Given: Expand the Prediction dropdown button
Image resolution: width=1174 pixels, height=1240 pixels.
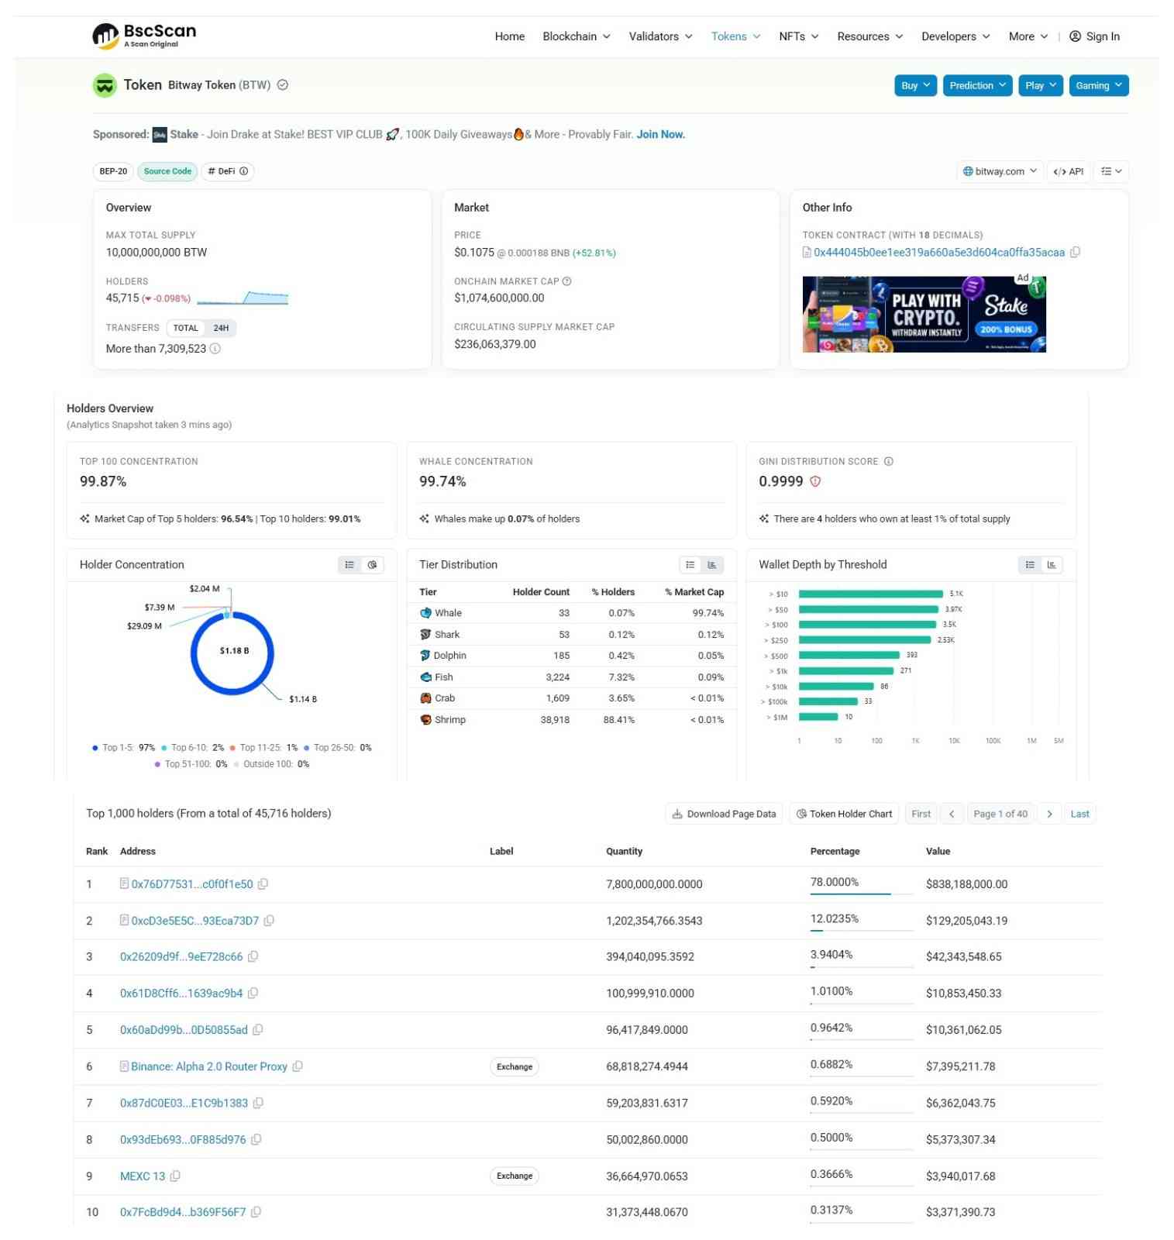Looking at the screenshot, I should (x=977, y=86).
